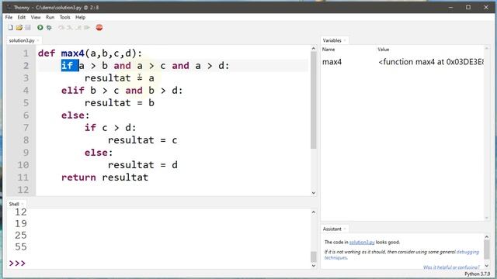The height and width of the screenshot is (279, 497).
Task: Click the Name column header in Variables
Action: (328, 50)
